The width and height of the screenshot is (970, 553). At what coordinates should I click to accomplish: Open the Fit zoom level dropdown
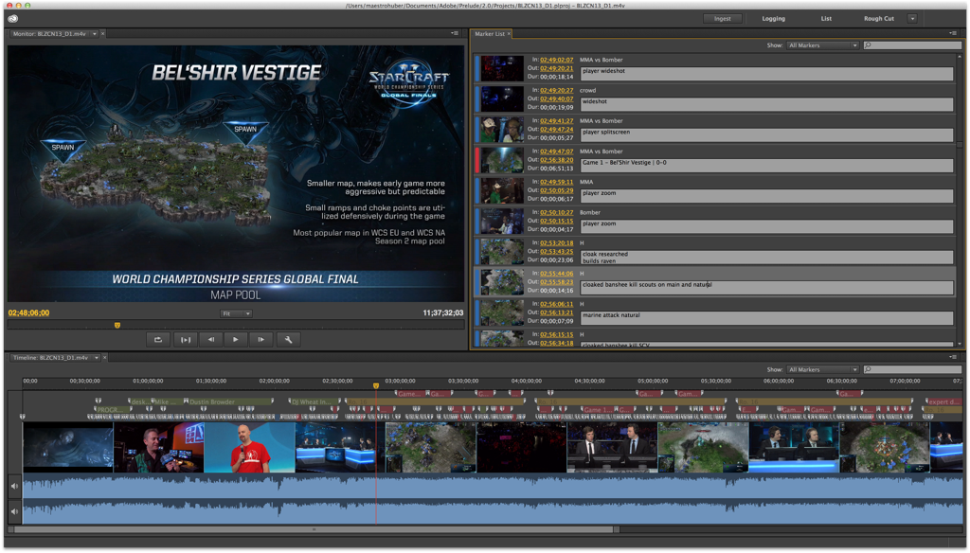tap(236, 313)
